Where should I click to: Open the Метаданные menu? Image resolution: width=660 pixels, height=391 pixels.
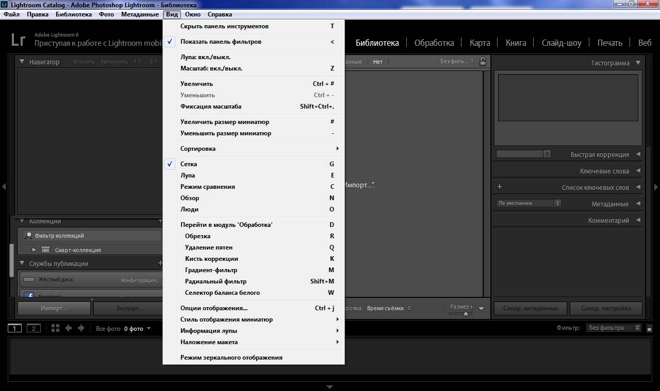coord(140,14)
